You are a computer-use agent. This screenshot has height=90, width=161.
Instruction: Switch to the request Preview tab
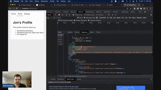point(77,32)
